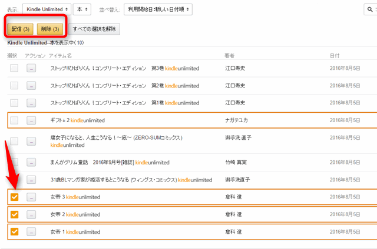
Task: Open action menu for ストップ!!ひばりくん 第2巻
Action: pos(31,86)
